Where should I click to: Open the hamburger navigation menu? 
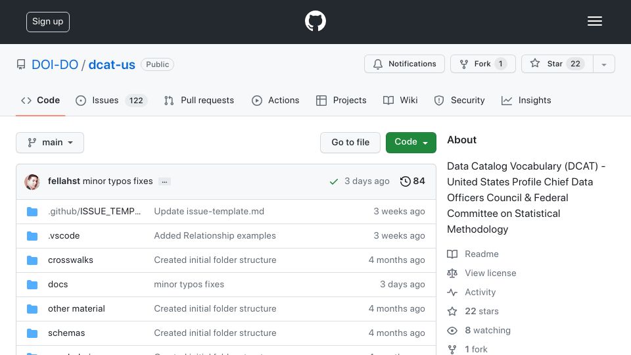pos(594,21)
